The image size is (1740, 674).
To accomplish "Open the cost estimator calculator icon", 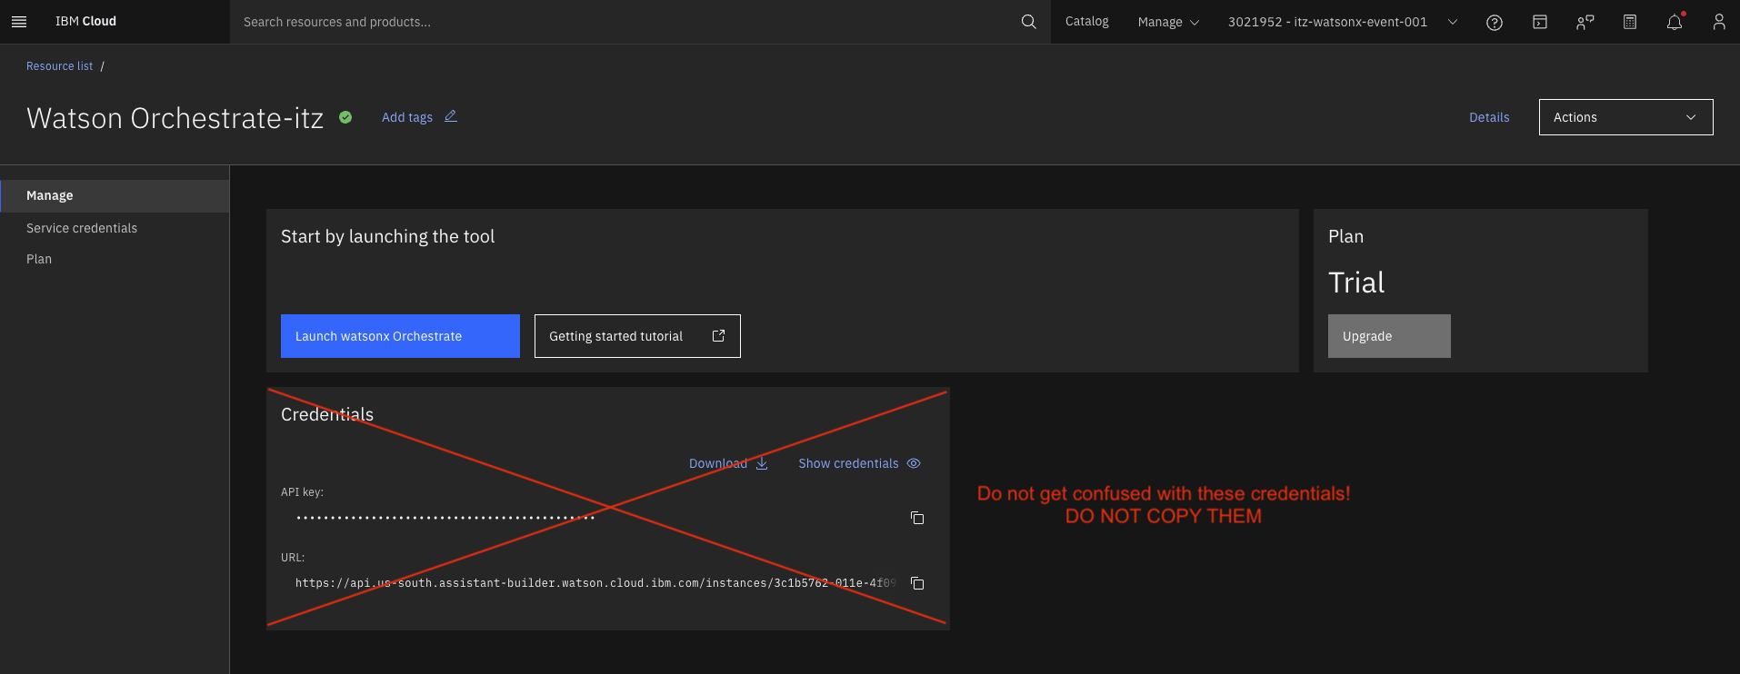I will coord(1629,22).
